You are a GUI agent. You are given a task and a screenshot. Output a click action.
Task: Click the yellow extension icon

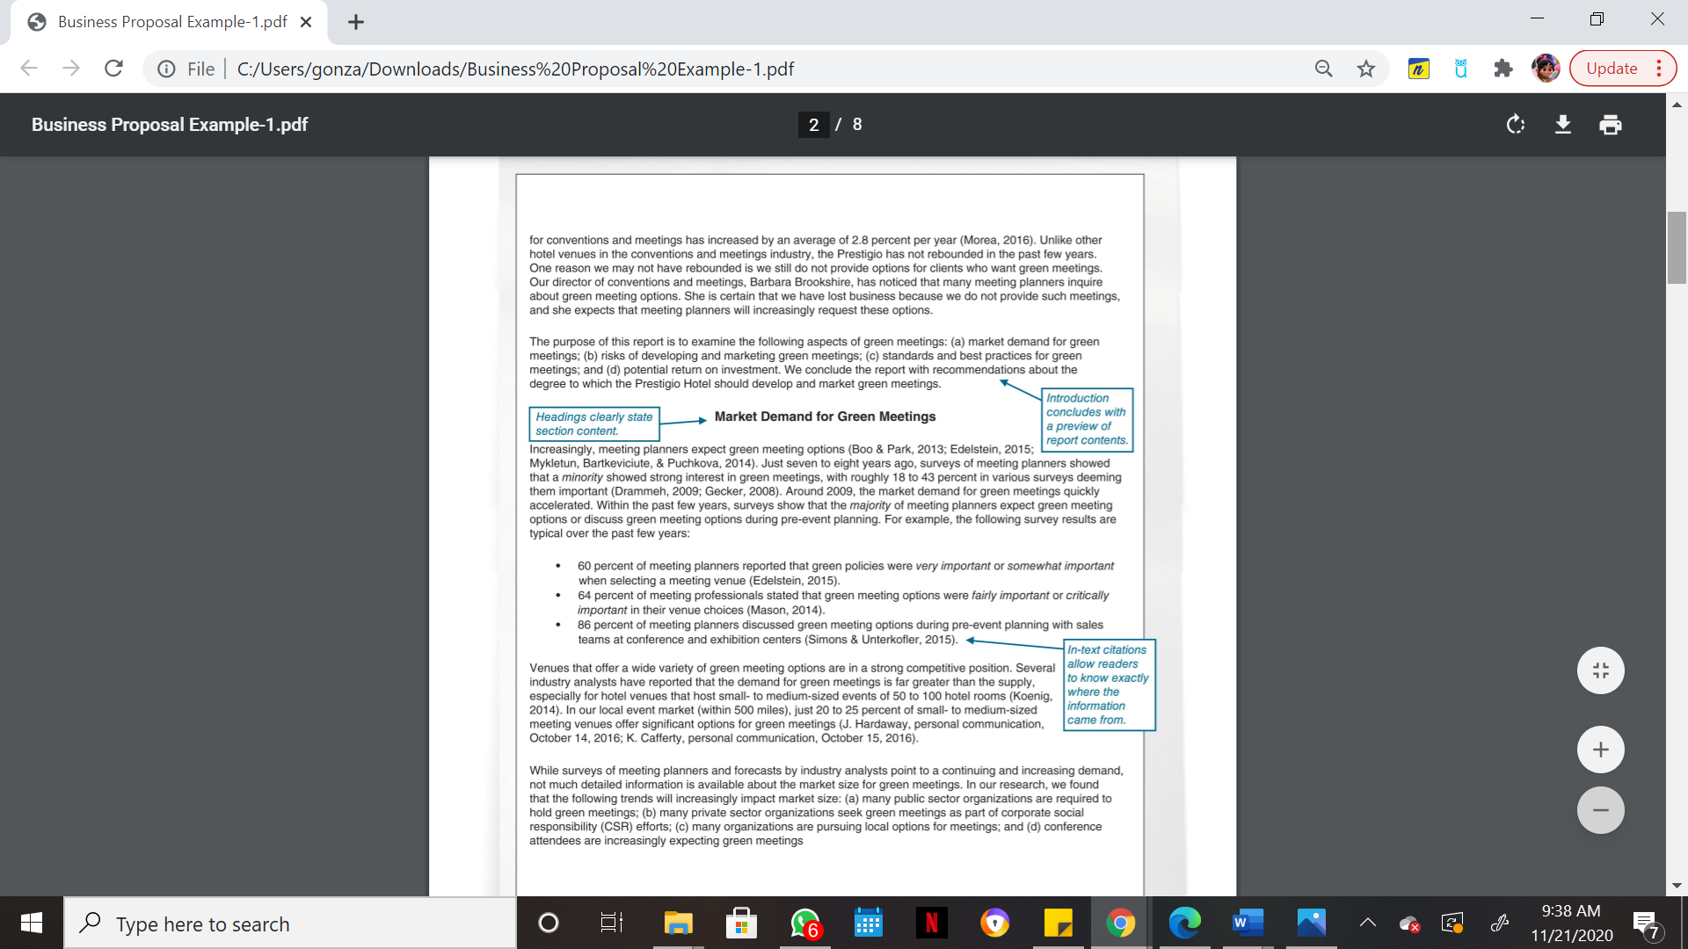1418,69
